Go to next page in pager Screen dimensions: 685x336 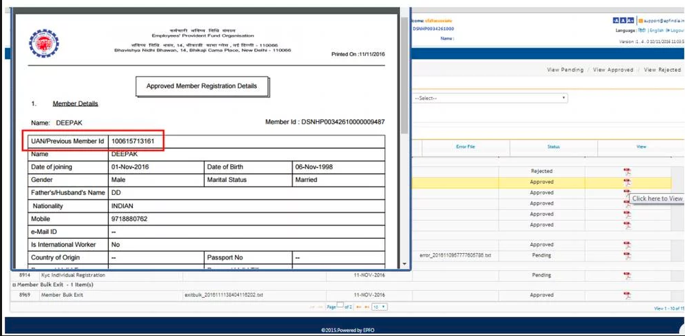[360, 307]
